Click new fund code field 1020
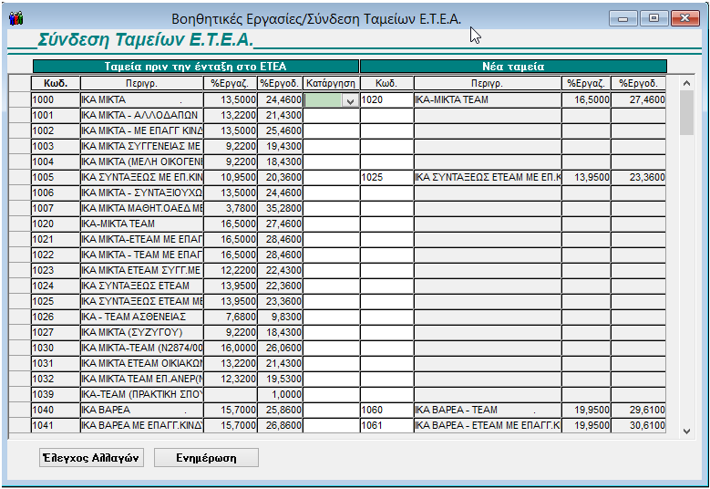The height and width of the screenshot is (489, 710). [x=386, y=100]
